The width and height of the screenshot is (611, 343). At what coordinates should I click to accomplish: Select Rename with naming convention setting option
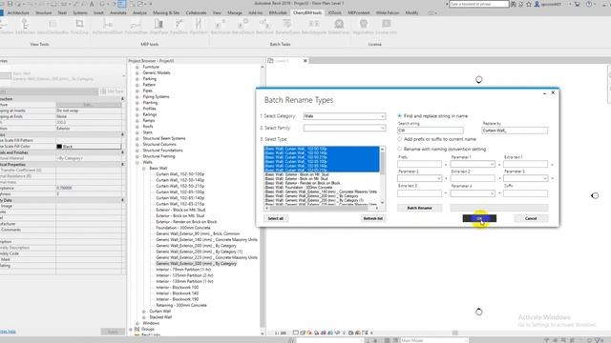[399, 149]
